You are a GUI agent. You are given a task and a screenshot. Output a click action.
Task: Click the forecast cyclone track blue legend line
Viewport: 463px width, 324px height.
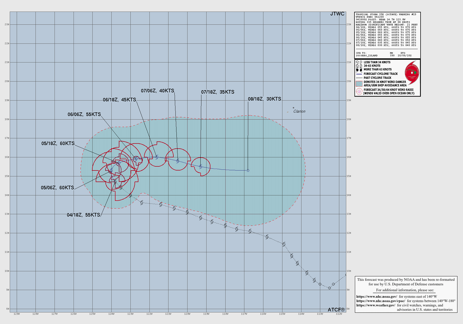pos(359,74)
